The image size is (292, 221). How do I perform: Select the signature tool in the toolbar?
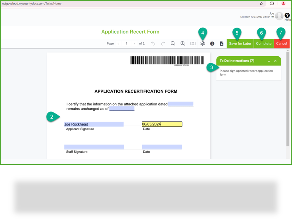(203, 43)
